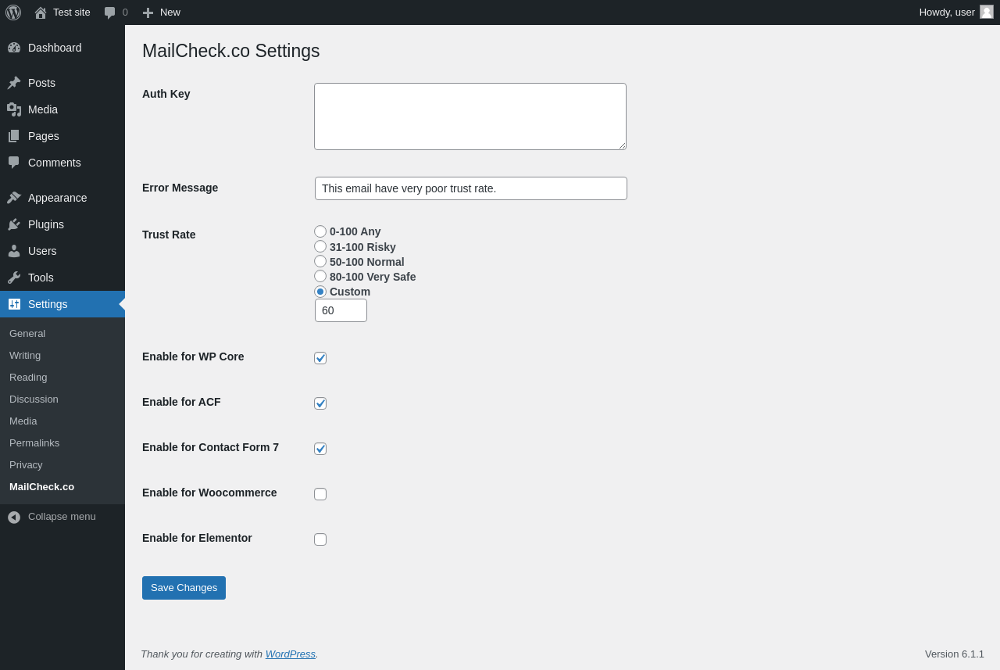Select the 80-100 Very Safe trust rate
The image size is (1000, 670).
[x=320, y=276]
